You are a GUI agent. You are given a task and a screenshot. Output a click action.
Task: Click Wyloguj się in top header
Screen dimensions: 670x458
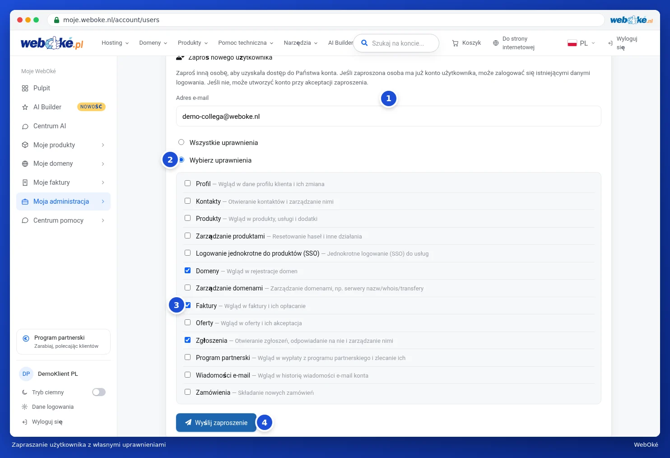pos(623,43)
